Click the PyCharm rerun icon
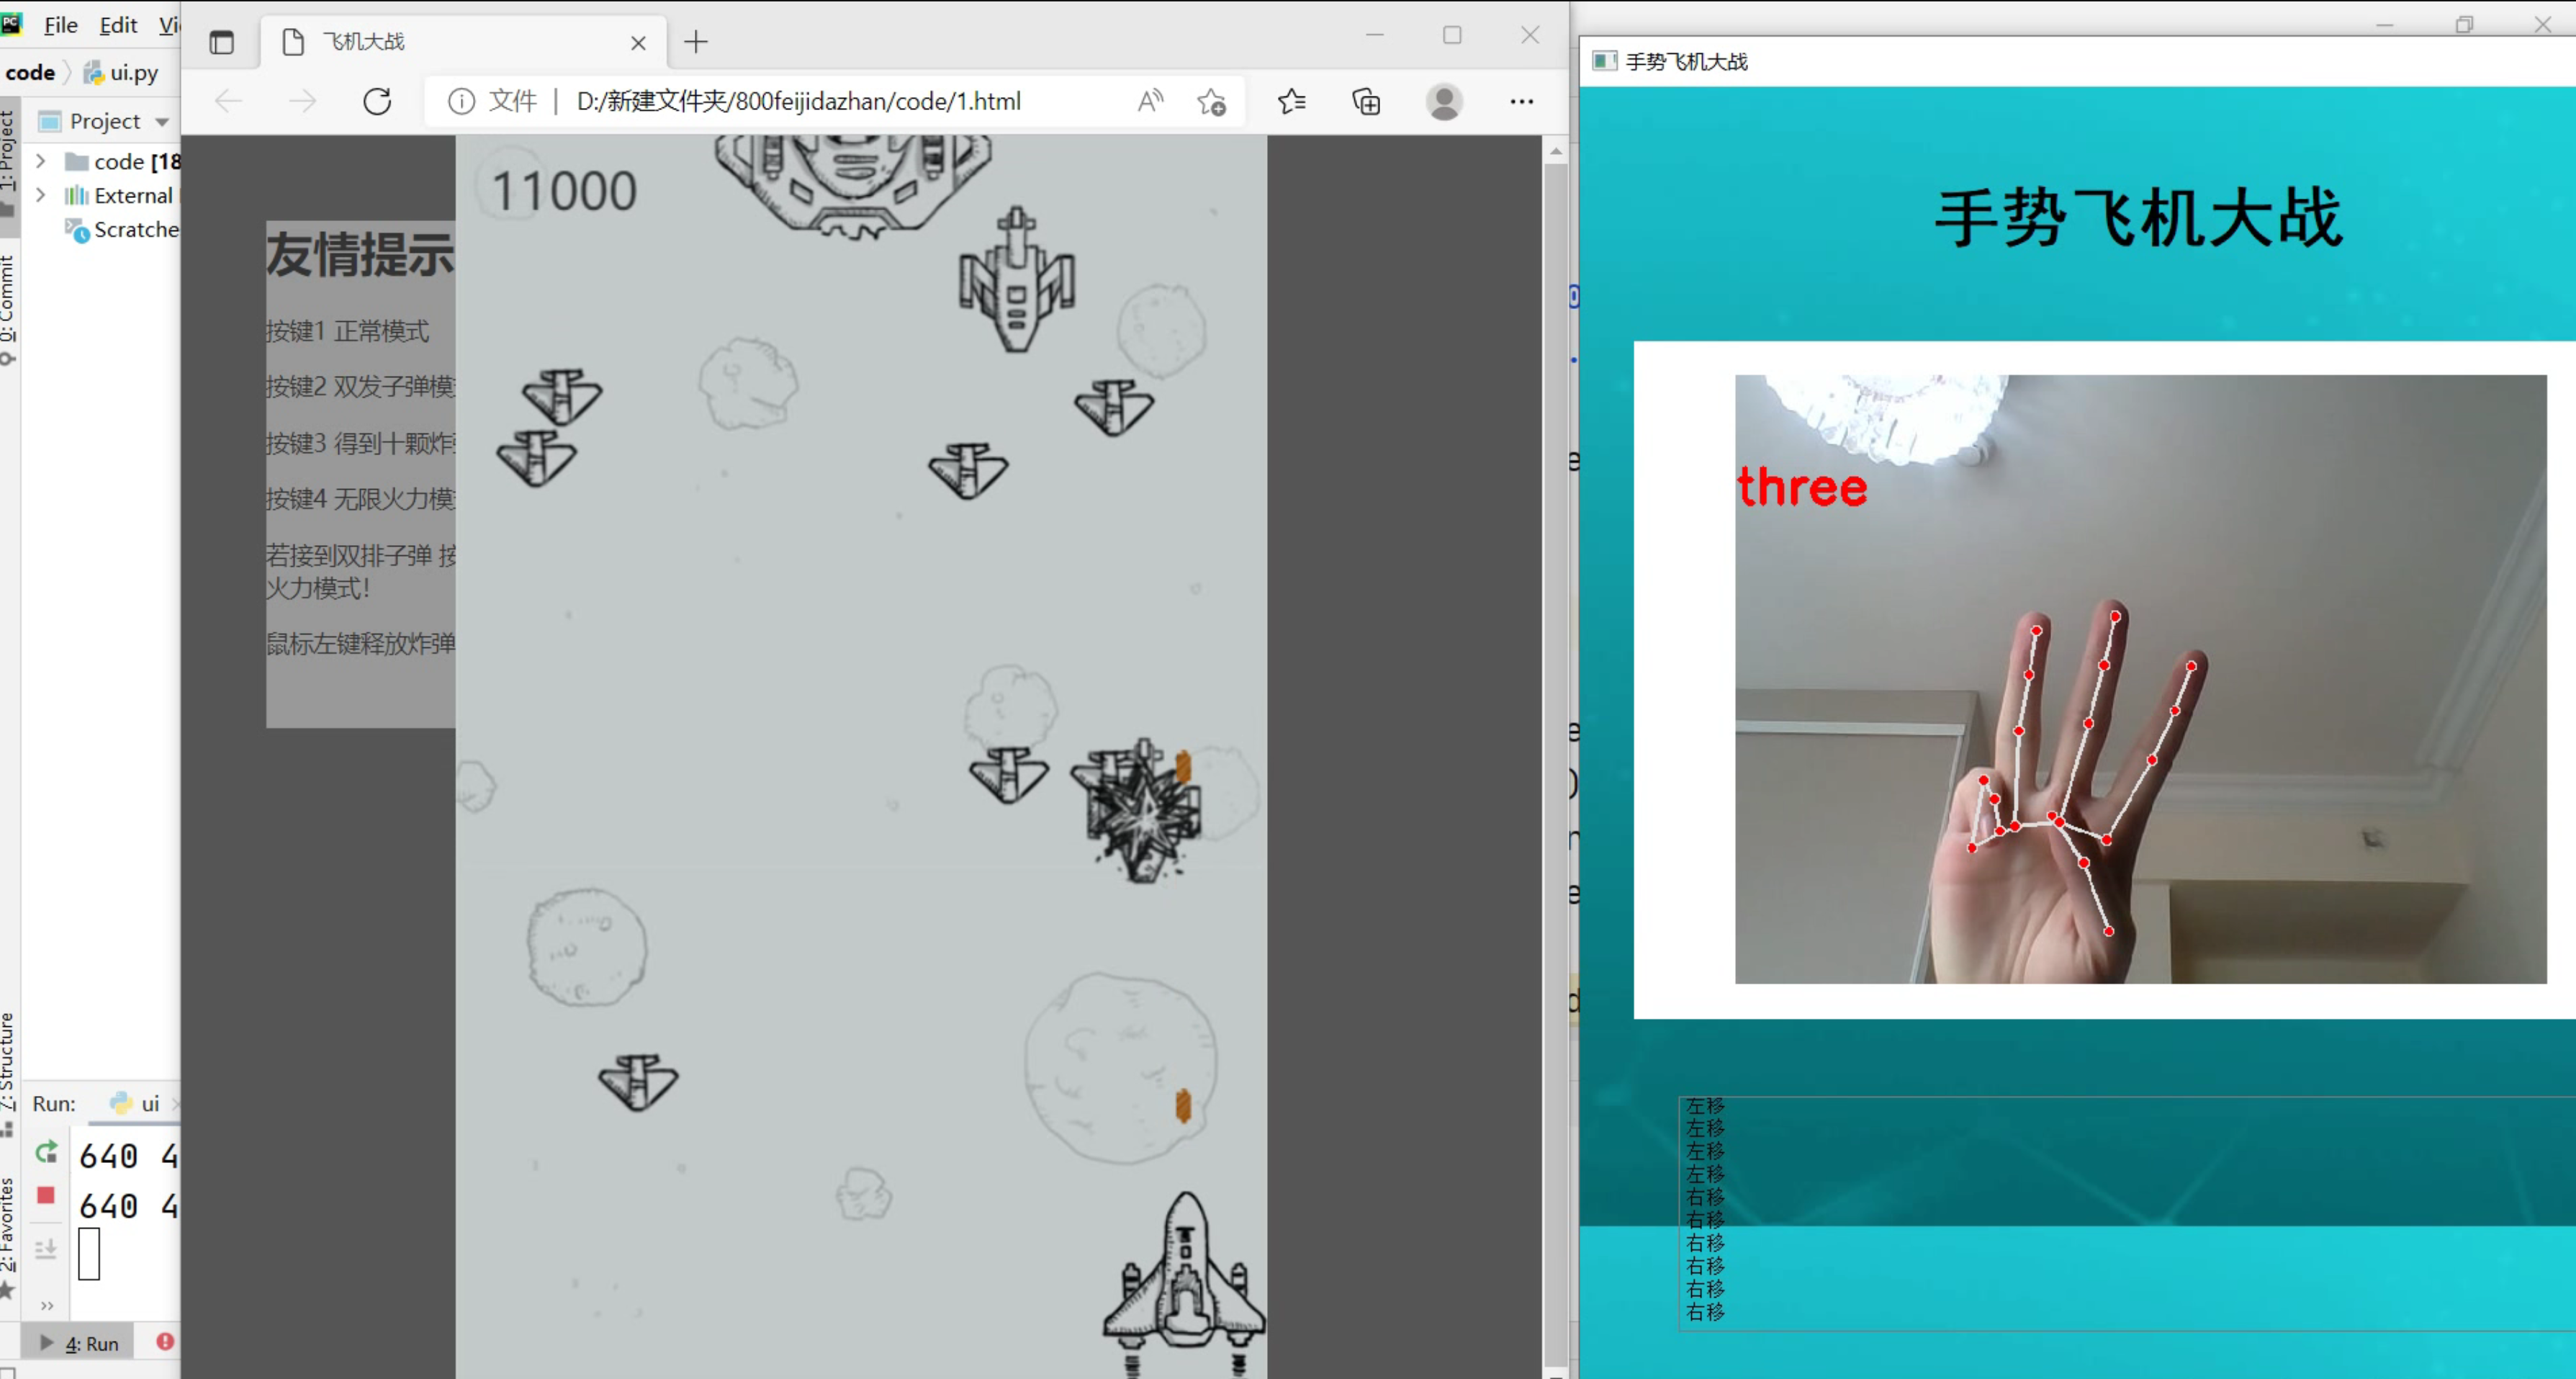The width and height of the screenshot is (2576, 1379). tap(46, 1152)
